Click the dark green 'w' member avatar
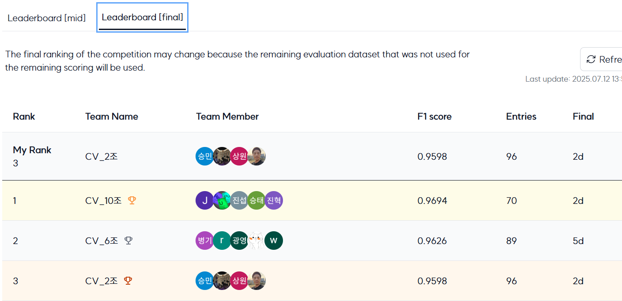Viewport: 622px width, 301px height. pos(274,241)
